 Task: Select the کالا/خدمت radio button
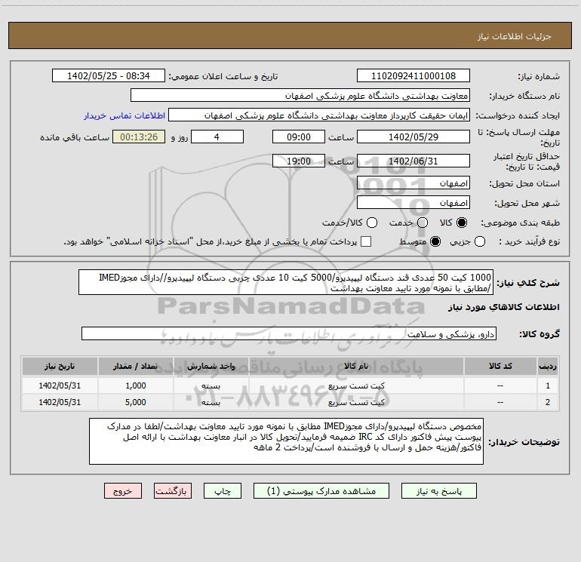pyautogui.click(x=372, y=223)
